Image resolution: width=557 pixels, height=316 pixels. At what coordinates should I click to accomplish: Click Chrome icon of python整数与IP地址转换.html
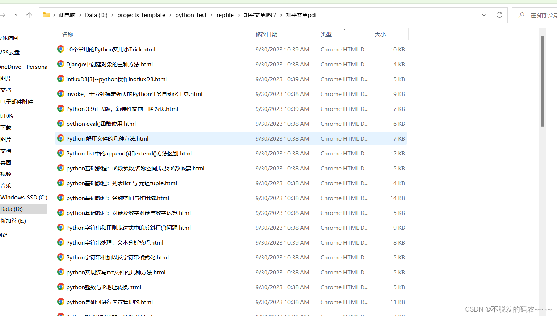(61, 287)
